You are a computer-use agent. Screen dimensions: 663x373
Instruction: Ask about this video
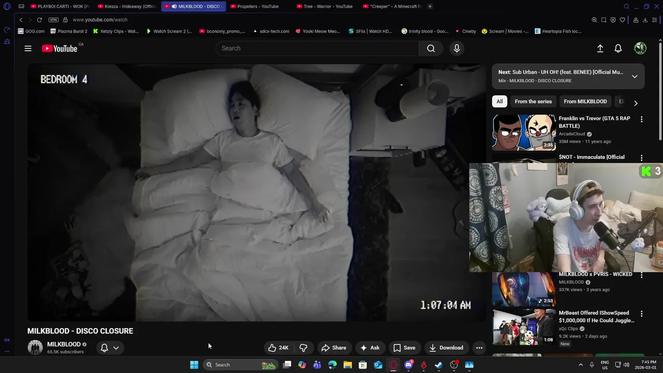pyautogui.click(x=370, y=348)
